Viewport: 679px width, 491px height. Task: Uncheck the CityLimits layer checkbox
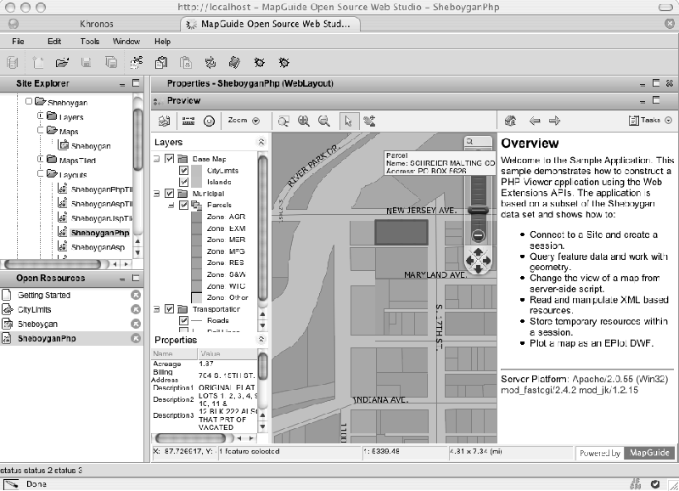pos(184,171)
